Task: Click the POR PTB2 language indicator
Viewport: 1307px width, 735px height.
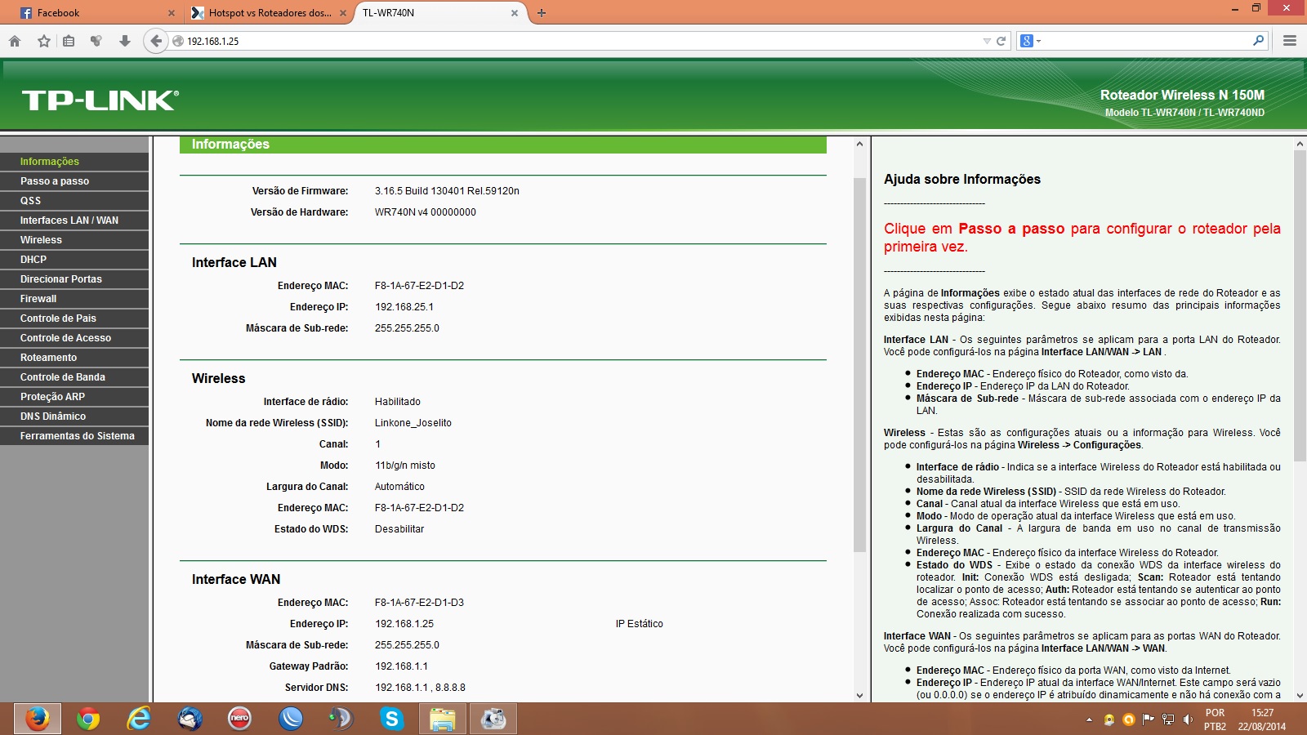Action: point(1215,719)
